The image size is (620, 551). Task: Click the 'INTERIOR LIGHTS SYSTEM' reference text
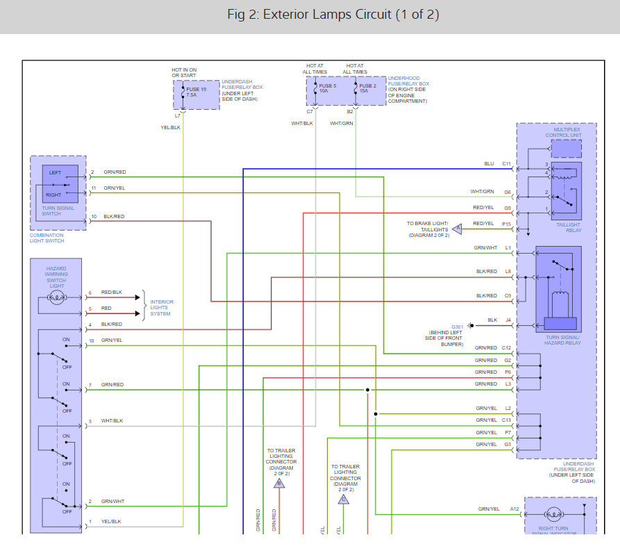pyautogui.click(x=162, y=308)
